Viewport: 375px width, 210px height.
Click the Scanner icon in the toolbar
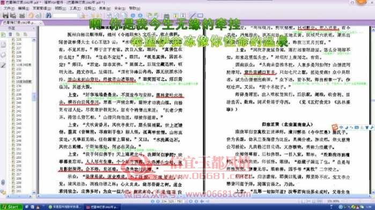22,16
